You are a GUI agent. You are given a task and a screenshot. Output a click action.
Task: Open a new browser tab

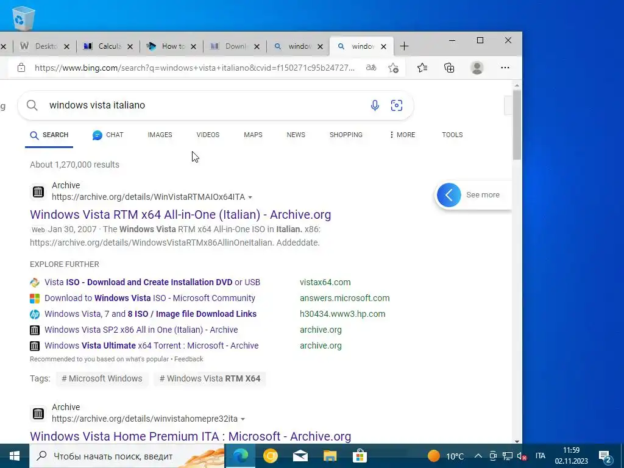404,46
